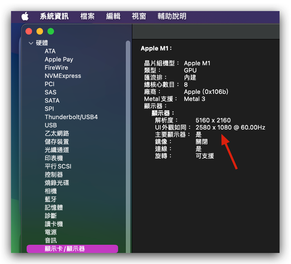291x264 pixels.
Task: Select 乙太網路 in the sidebar
Action: [57, 134]
